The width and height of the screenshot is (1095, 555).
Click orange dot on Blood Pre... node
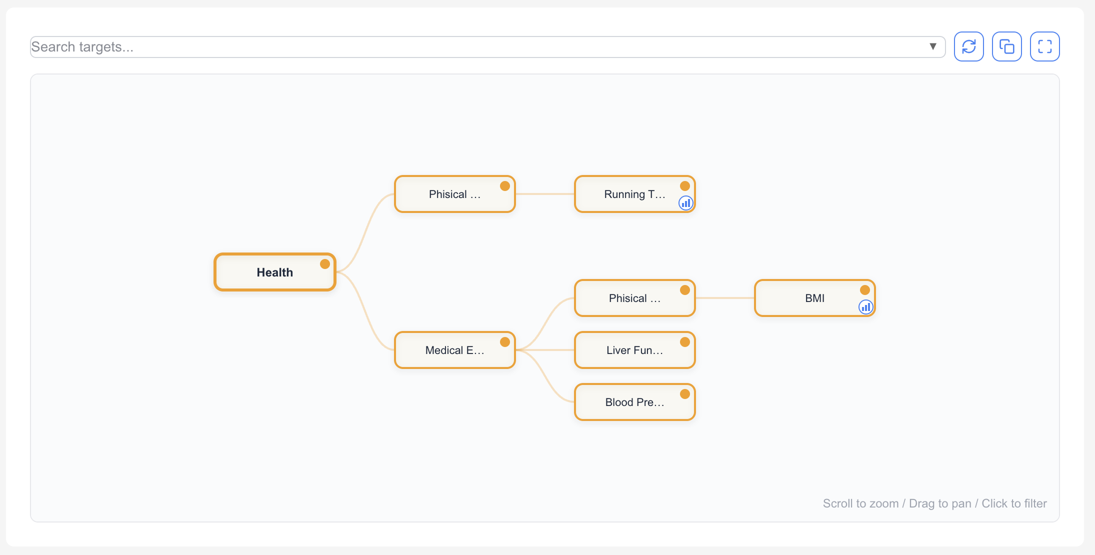tap(685, 394)
